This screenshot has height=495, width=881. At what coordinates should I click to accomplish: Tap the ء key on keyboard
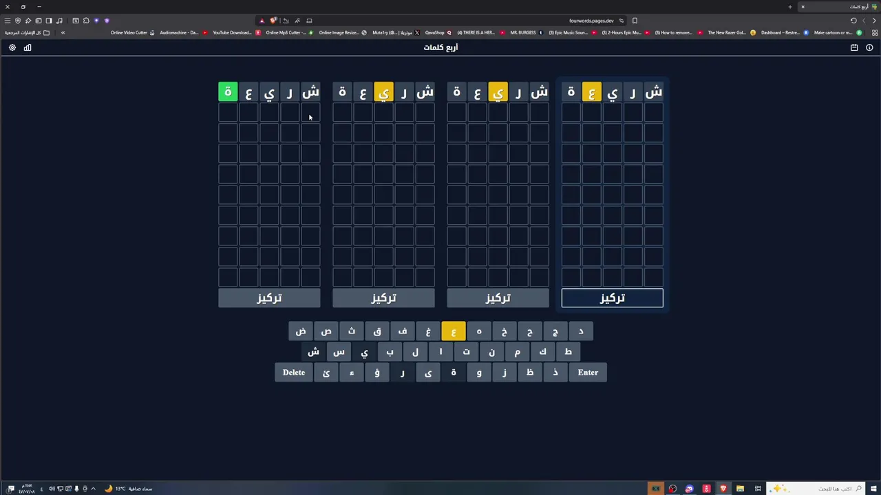coord(352,373)
